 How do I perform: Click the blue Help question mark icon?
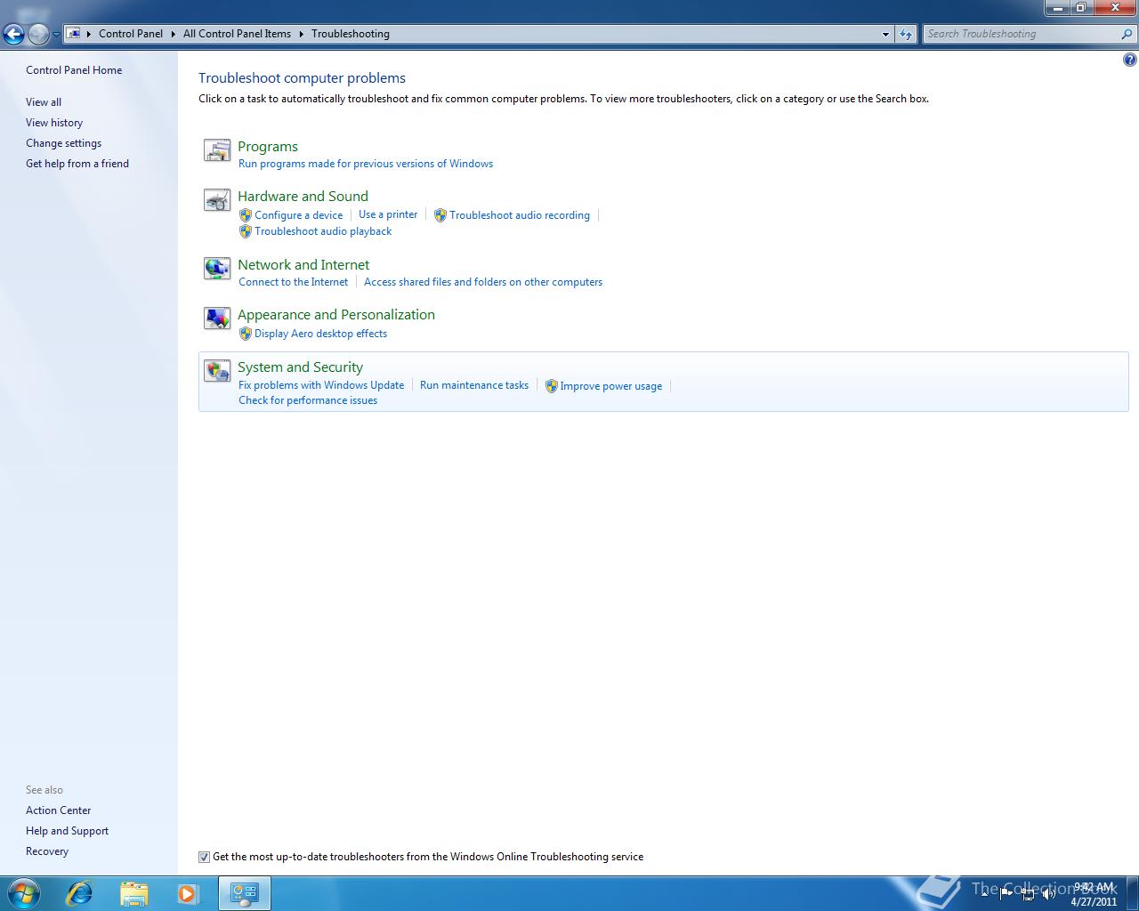[x=1129, y=60]
